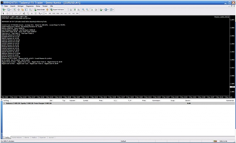Click the new chart icon
The image size is (236, 143).
pos(3,10)
